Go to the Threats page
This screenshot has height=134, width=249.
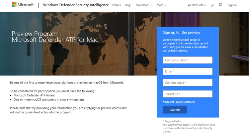pos(116,5)
